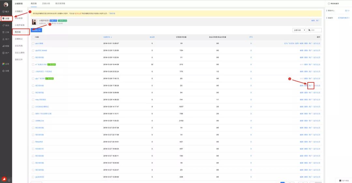Expand 帮助中心 via the 进入 chevron link
The width and height of the screenshot is (352, 183).
[x=347, y=10]
